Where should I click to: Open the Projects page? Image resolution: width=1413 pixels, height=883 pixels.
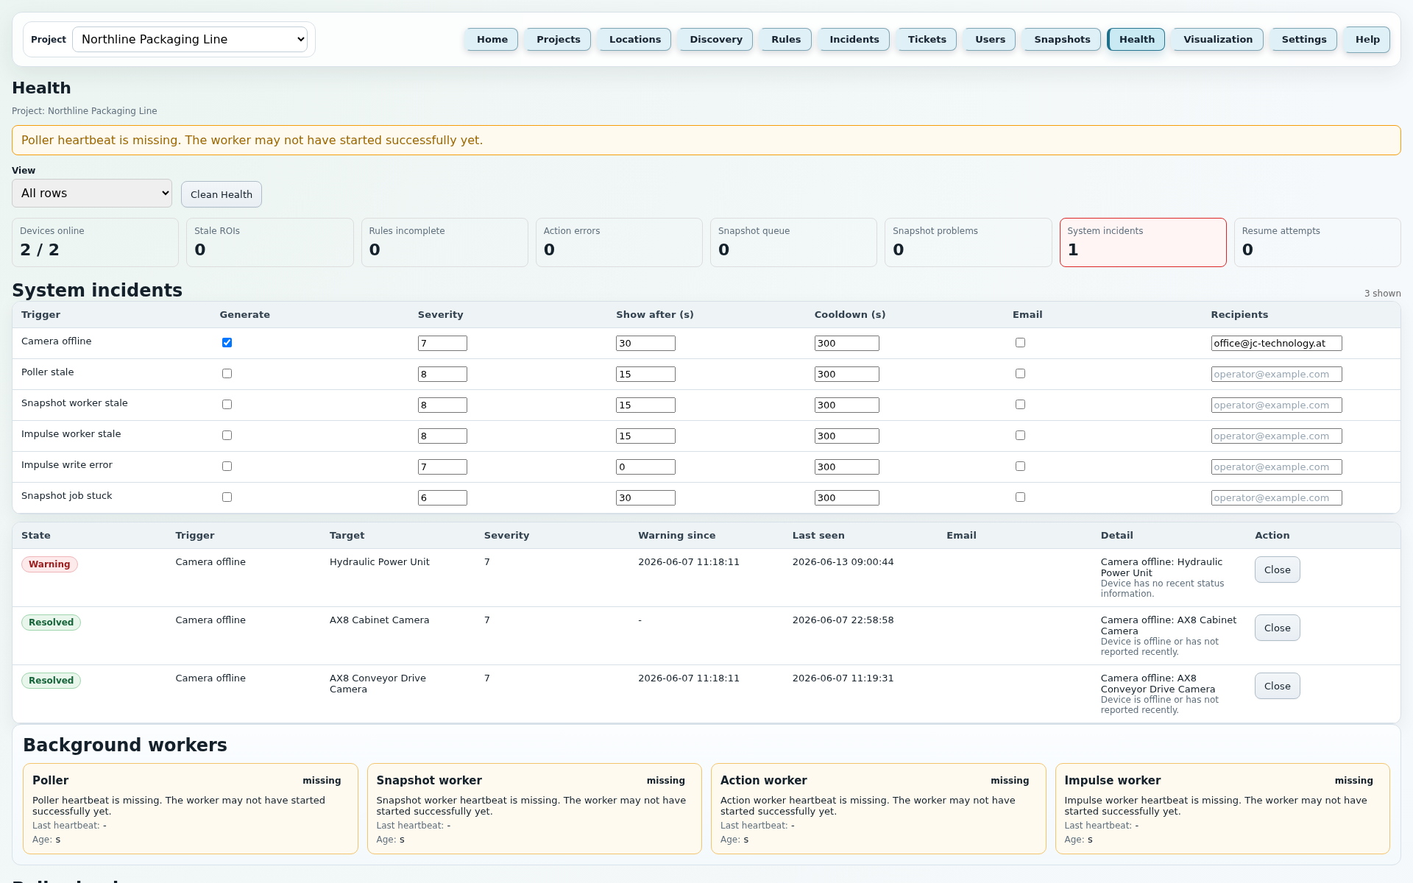point(558,39)
